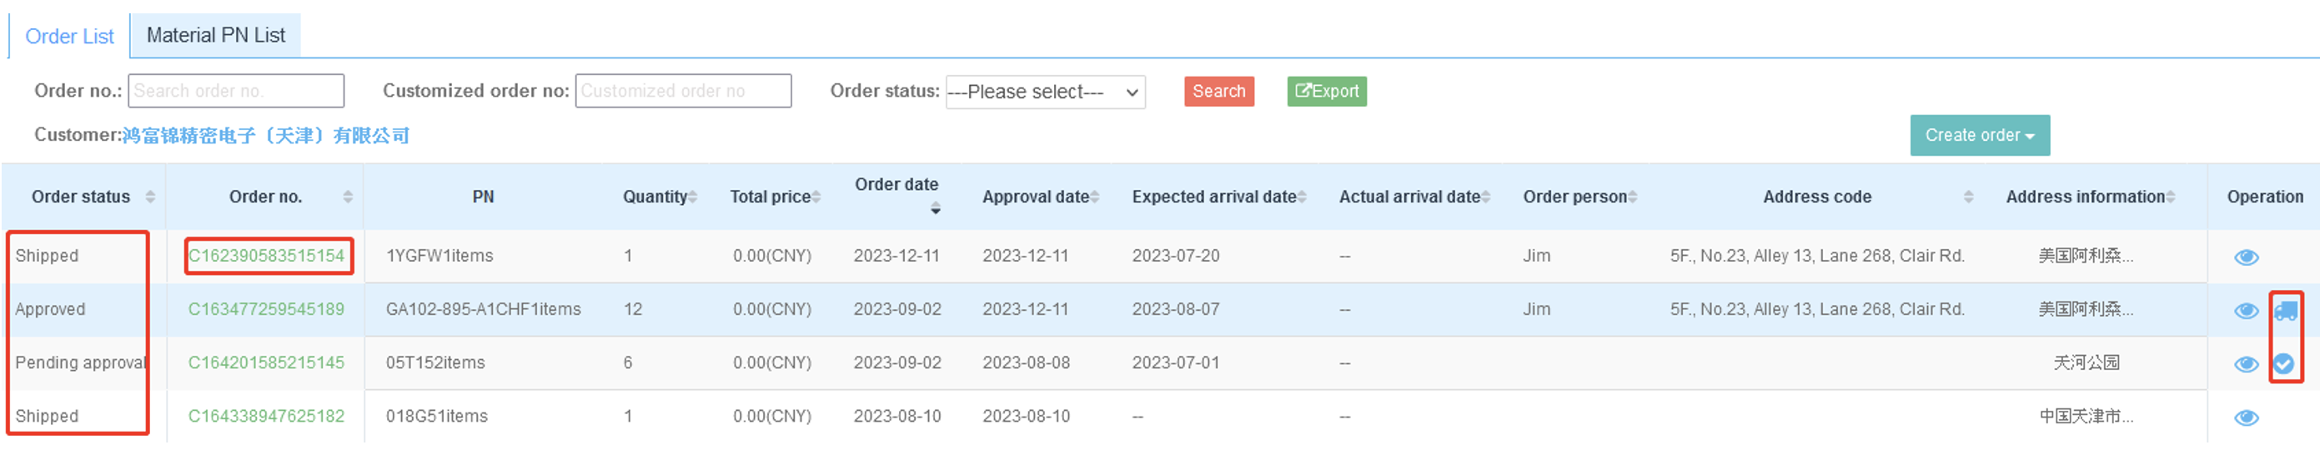Click the red Search button

pos(1218,91)
